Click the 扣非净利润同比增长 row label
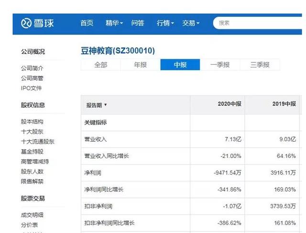 click(109, 223)
